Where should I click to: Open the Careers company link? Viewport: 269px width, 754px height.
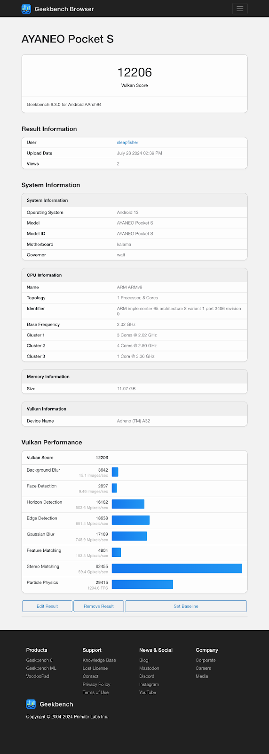[x=203, y=668]
